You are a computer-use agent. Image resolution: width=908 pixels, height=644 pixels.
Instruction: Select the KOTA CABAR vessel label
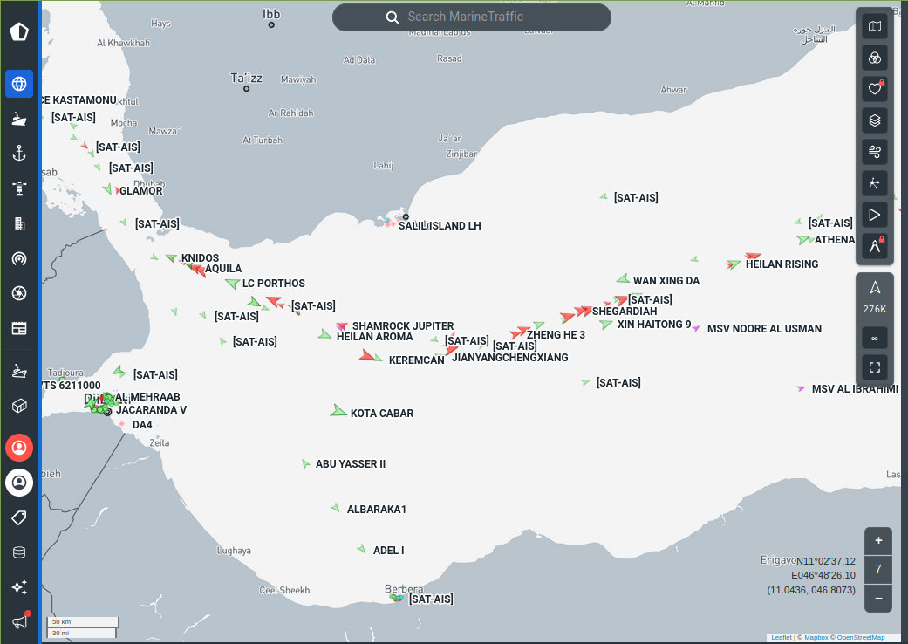pos(382,414)
